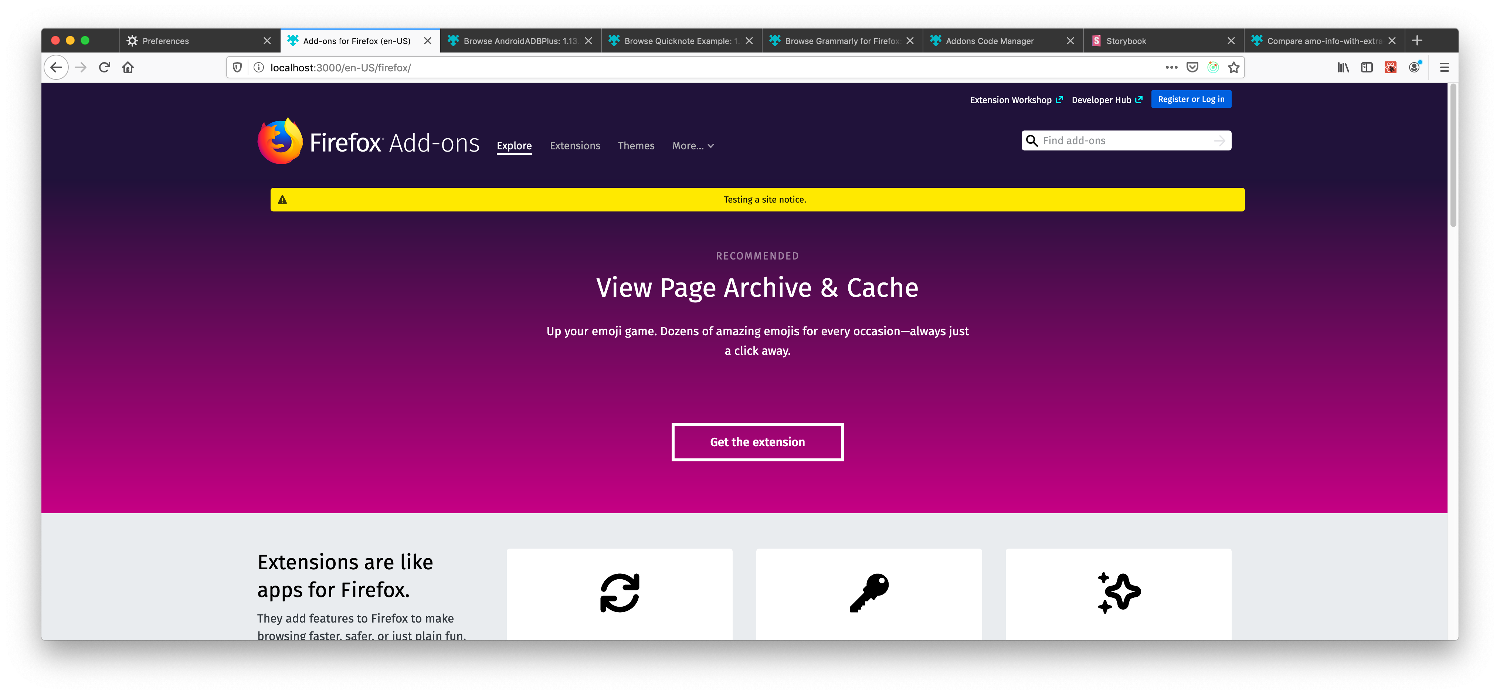Screen dimensions: 1500x695
Task: Switch to Browse Grammarly for Firefox tab
Action: (842, 41)
